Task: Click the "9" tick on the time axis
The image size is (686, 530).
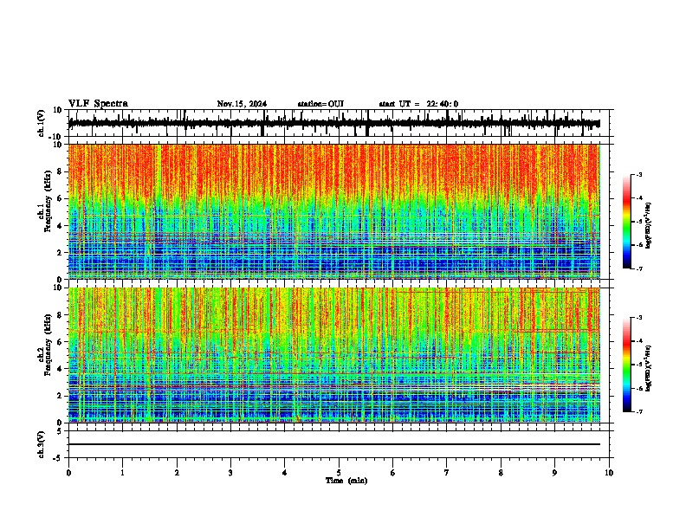Action: tap(554, 473)
